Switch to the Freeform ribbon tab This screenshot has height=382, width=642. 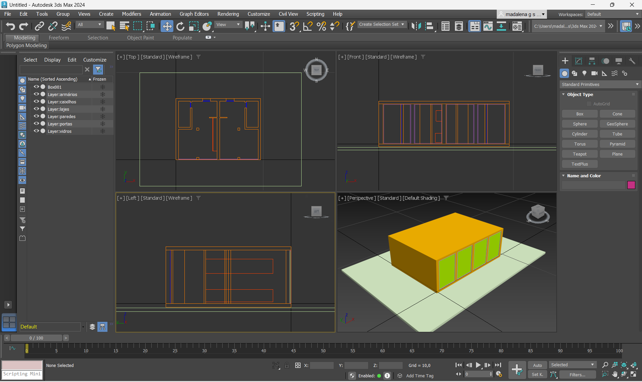[59, 38]
